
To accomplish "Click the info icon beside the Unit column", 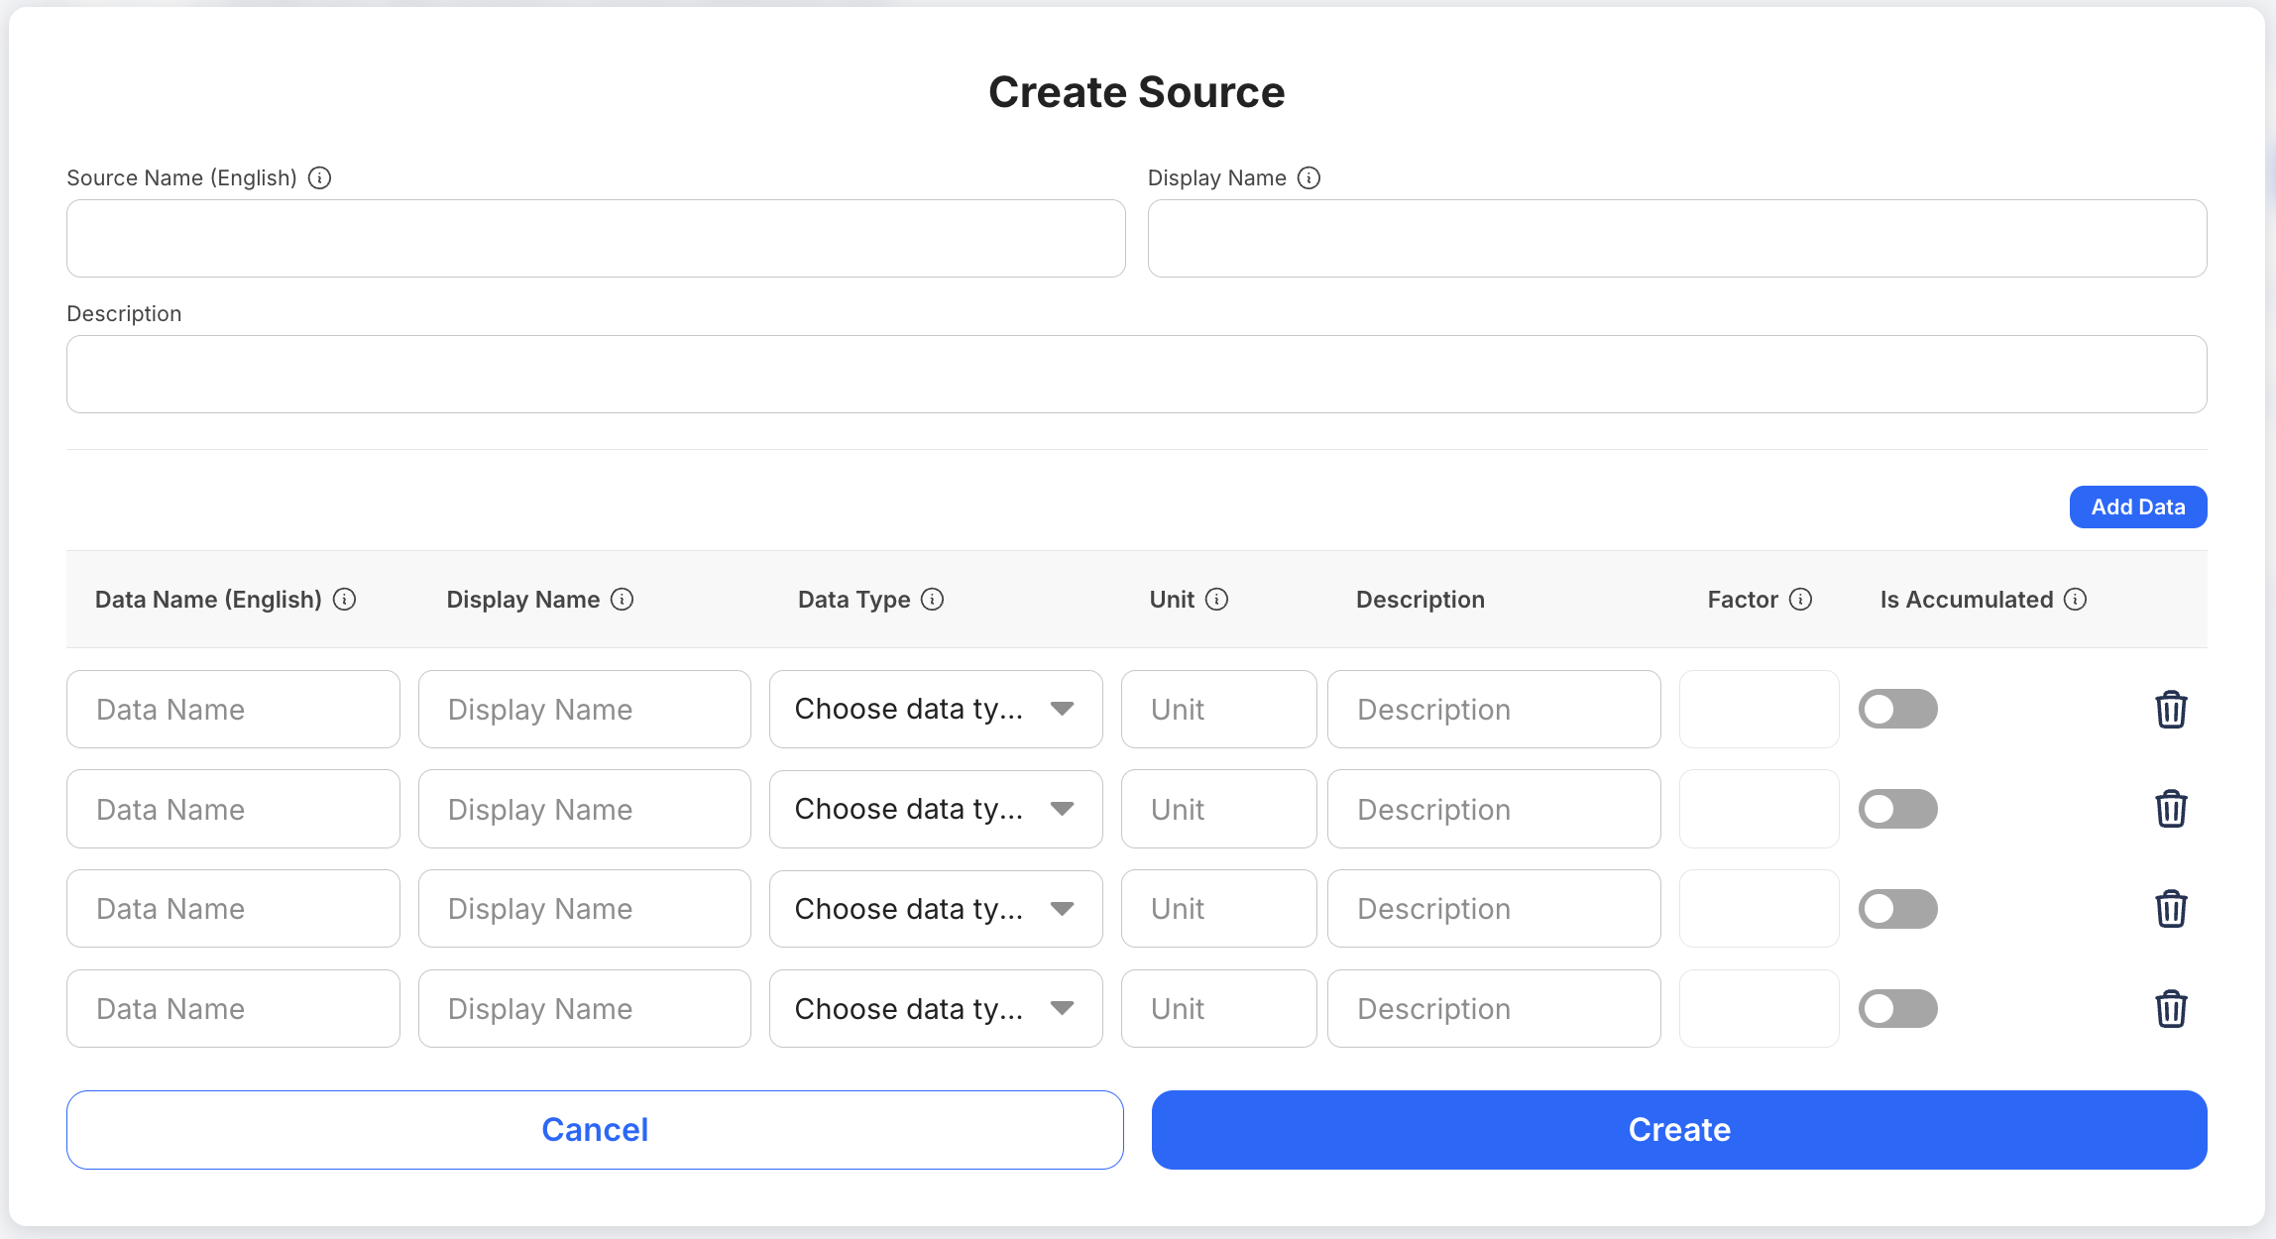I will point(1217,599).
